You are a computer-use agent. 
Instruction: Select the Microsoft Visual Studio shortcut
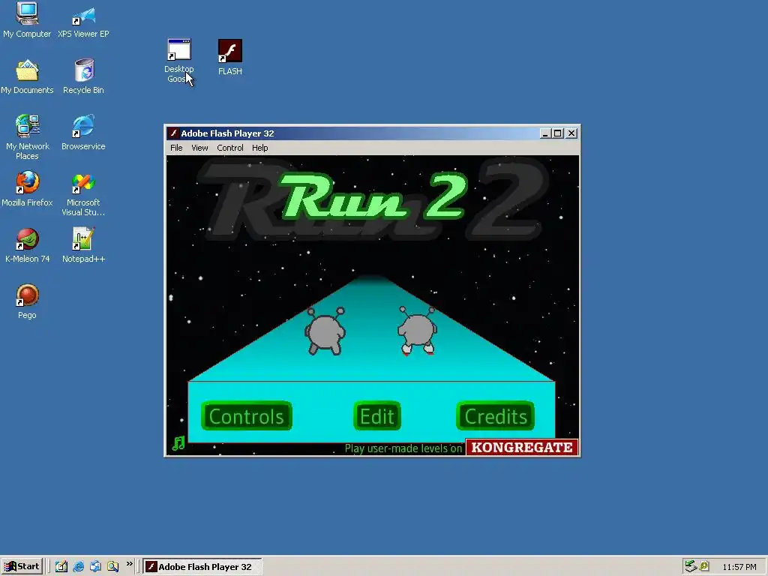click(x=83, y=194)
